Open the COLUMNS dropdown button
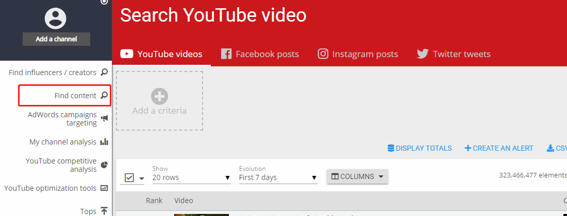The height and width of the screenshot is (216, 567). [x=357, y=177]
